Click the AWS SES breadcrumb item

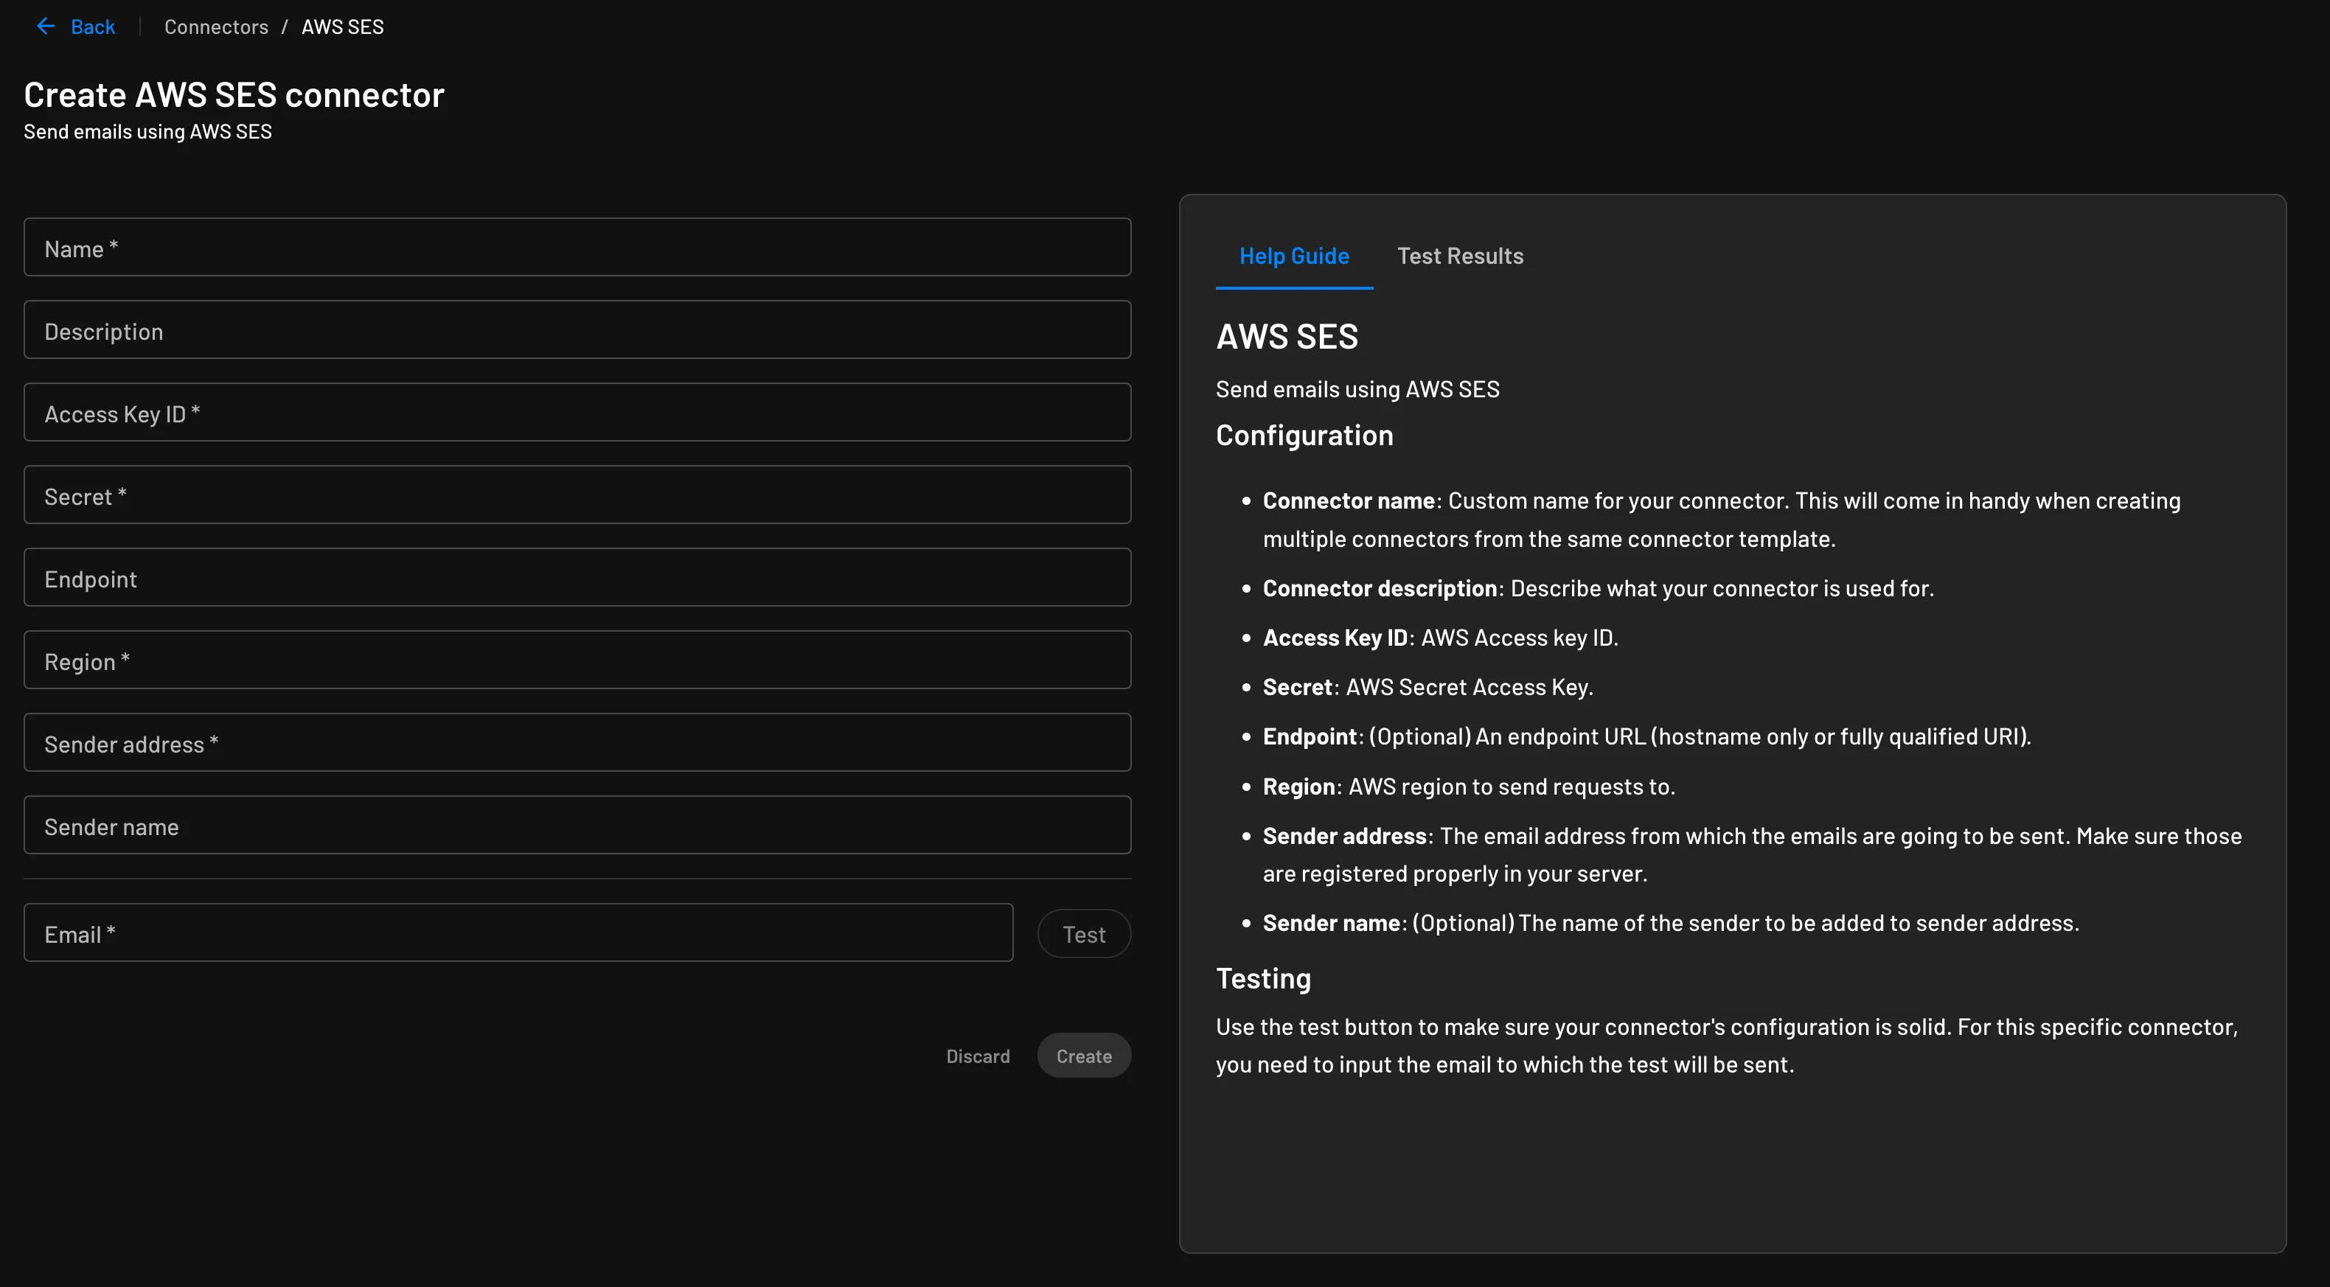[x=342, y=27]
